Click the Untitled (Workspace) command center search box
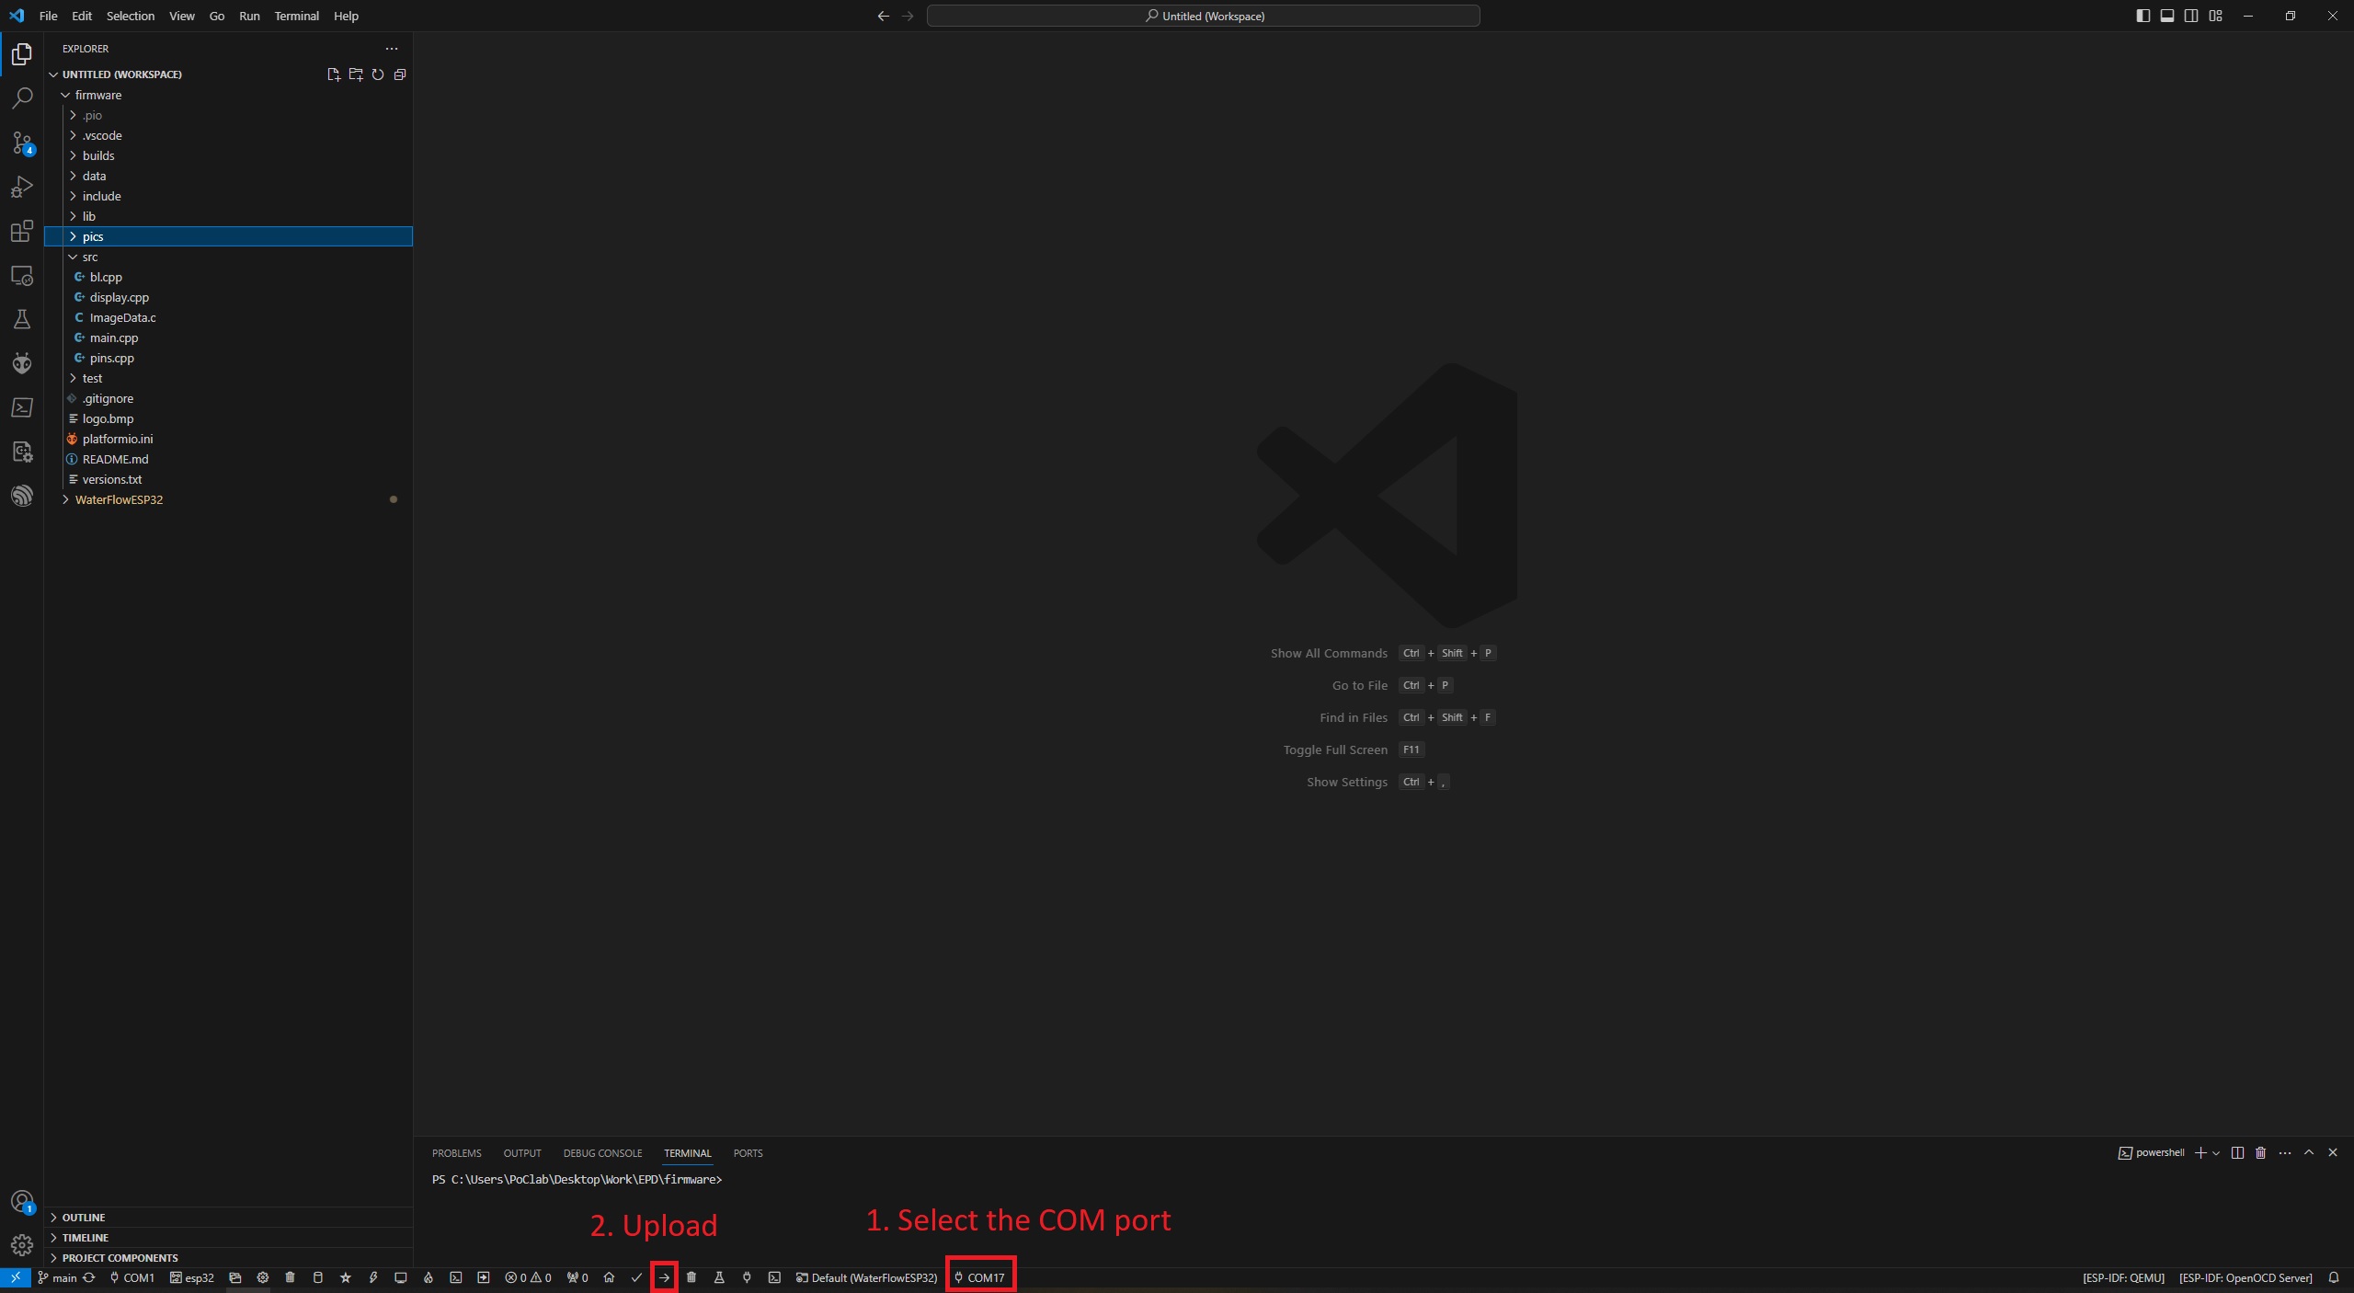 [x=1204, y=16]
